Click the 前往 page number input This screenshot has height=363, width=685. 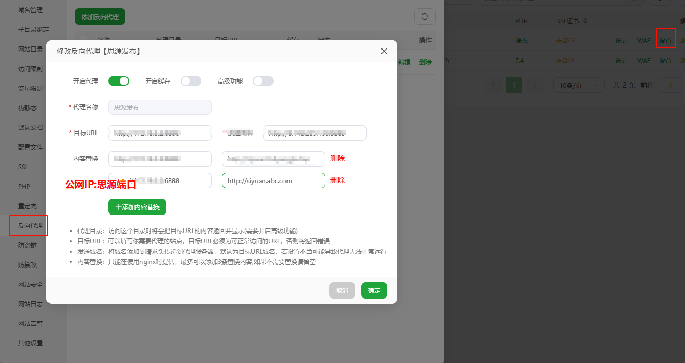[x=671, y=85]
